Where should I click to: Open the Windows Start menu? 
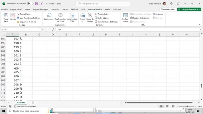coord(3,111)
